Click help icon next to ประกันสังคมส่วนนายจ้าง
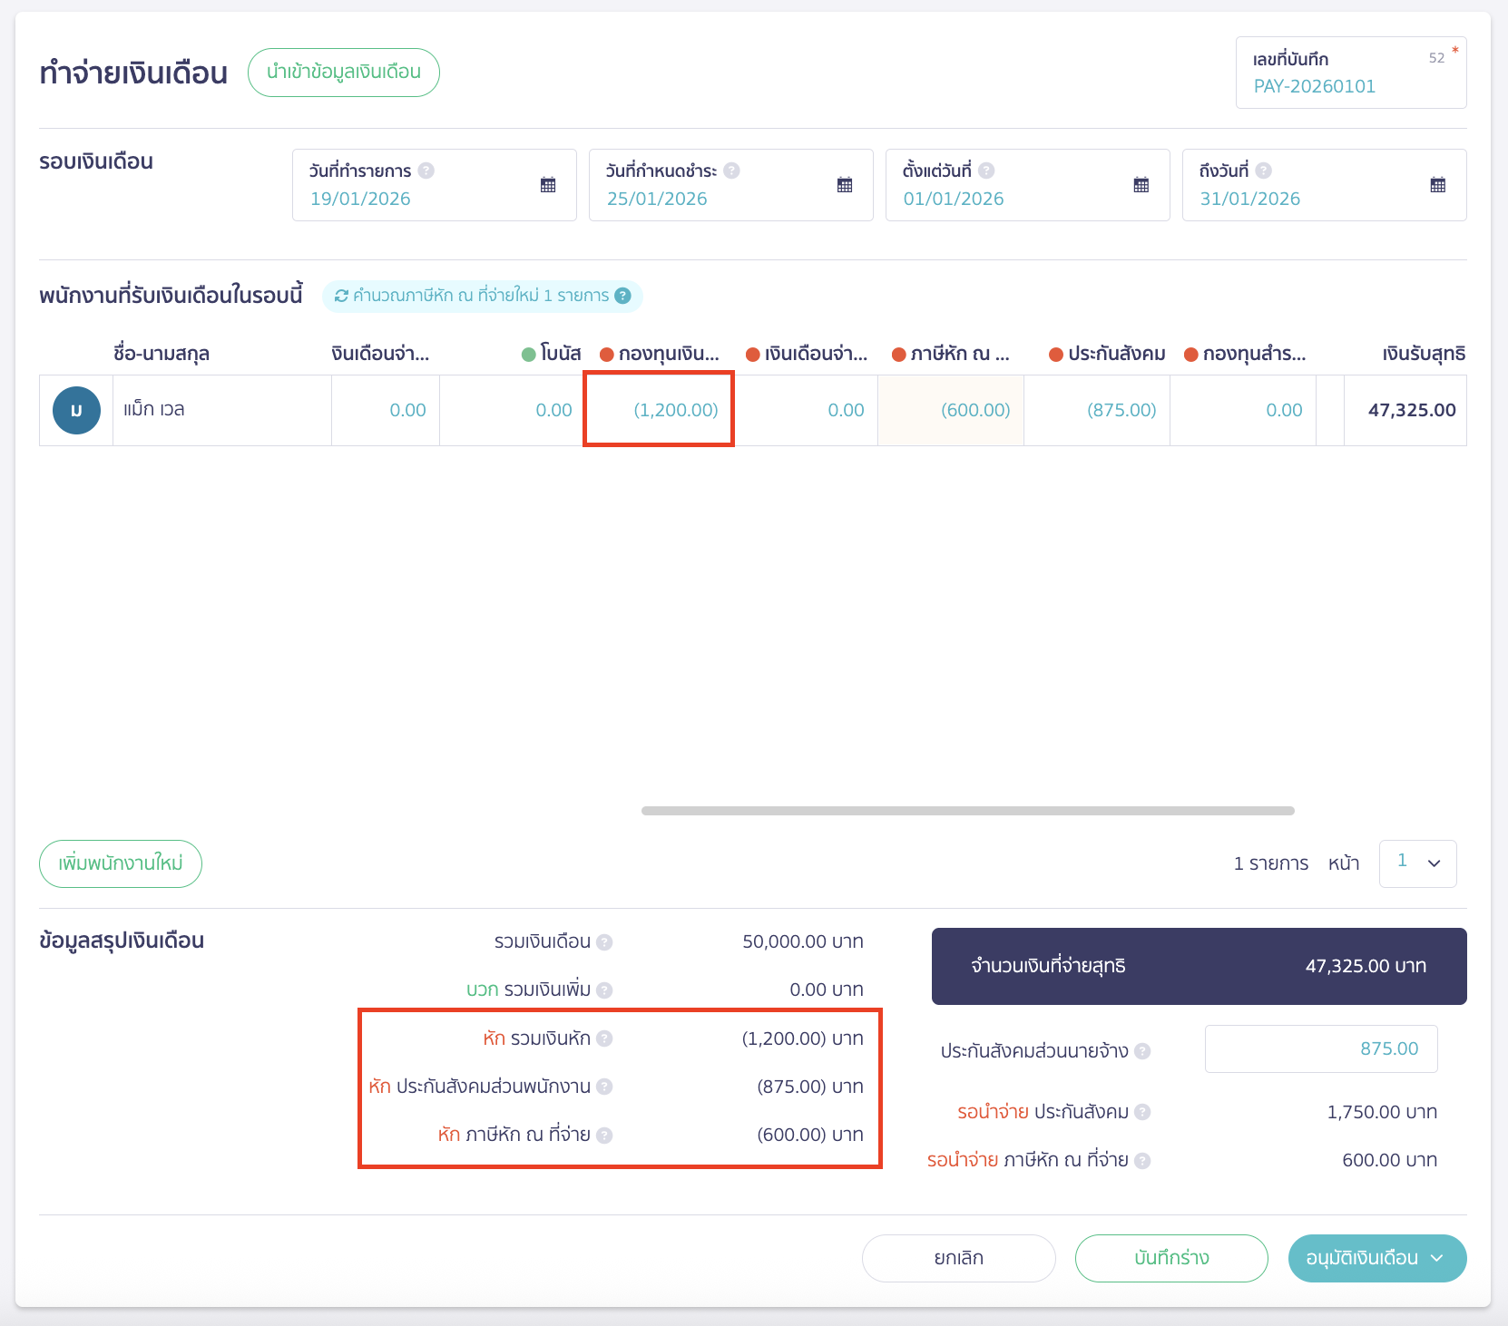The height and width of the screenshot is (1326, 1508). (1142, 1051)
